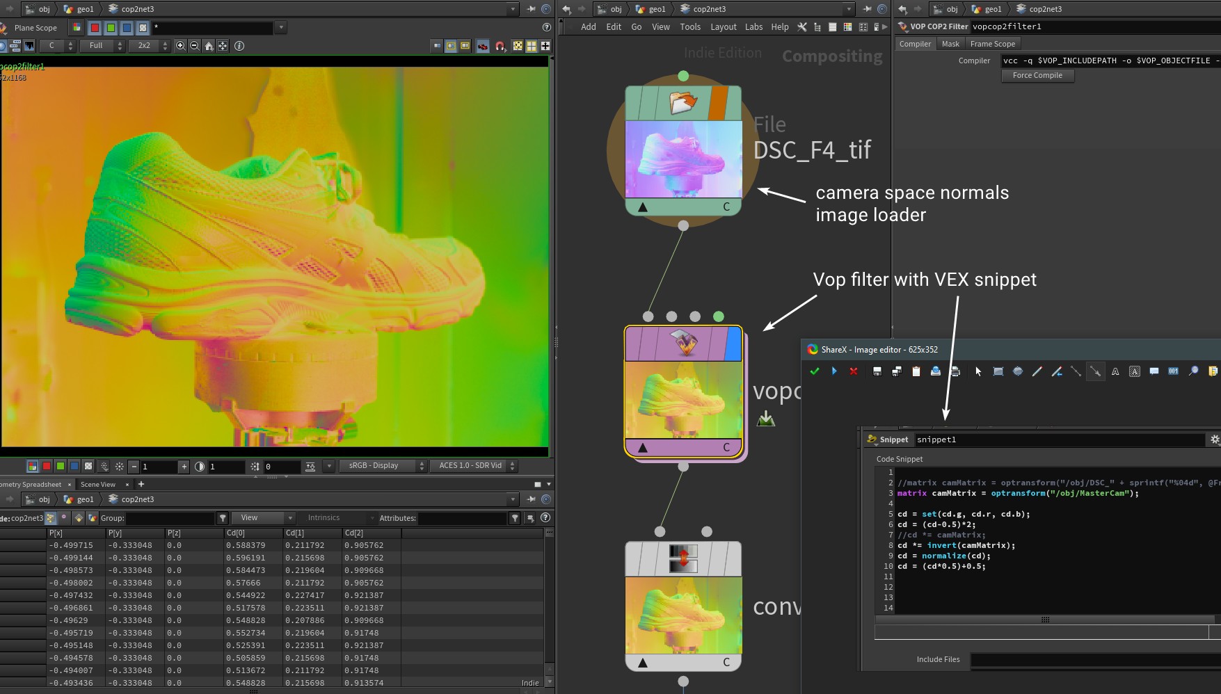Open the Layout menu in network editor

point(723,27)
